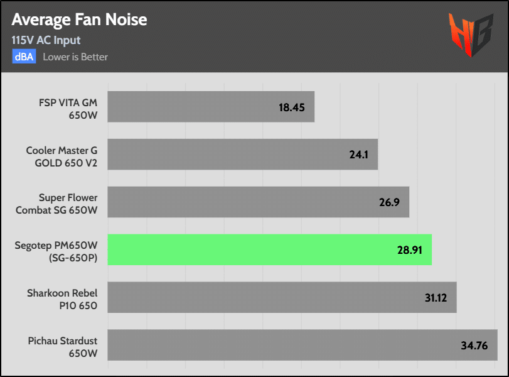509x377 pixels.
Task: Click the Super Flower Combat SG bar
Action: (259, 202)
